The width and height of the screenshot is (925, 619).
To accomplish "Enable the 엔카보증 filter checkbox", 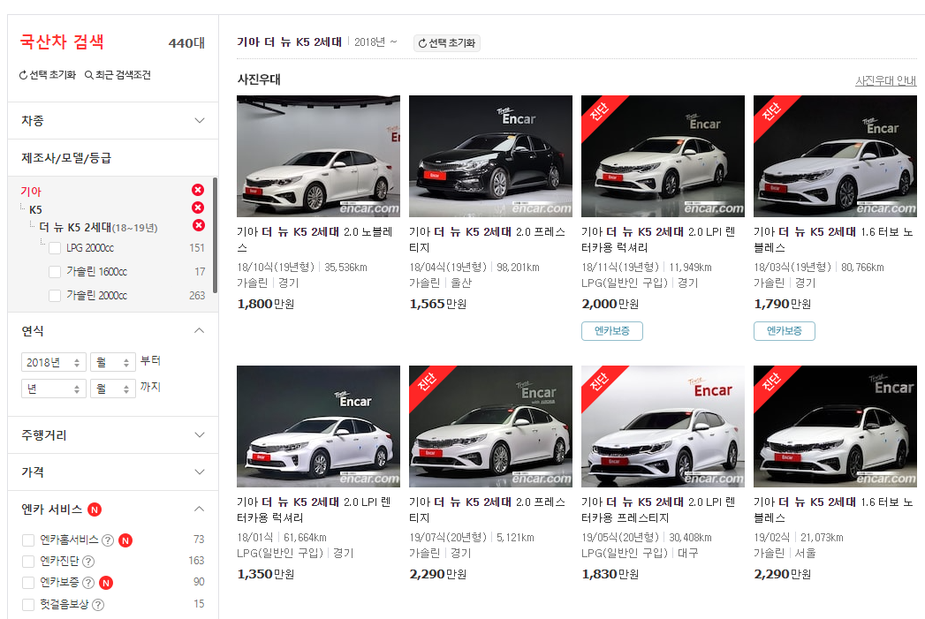I will 27,583.
